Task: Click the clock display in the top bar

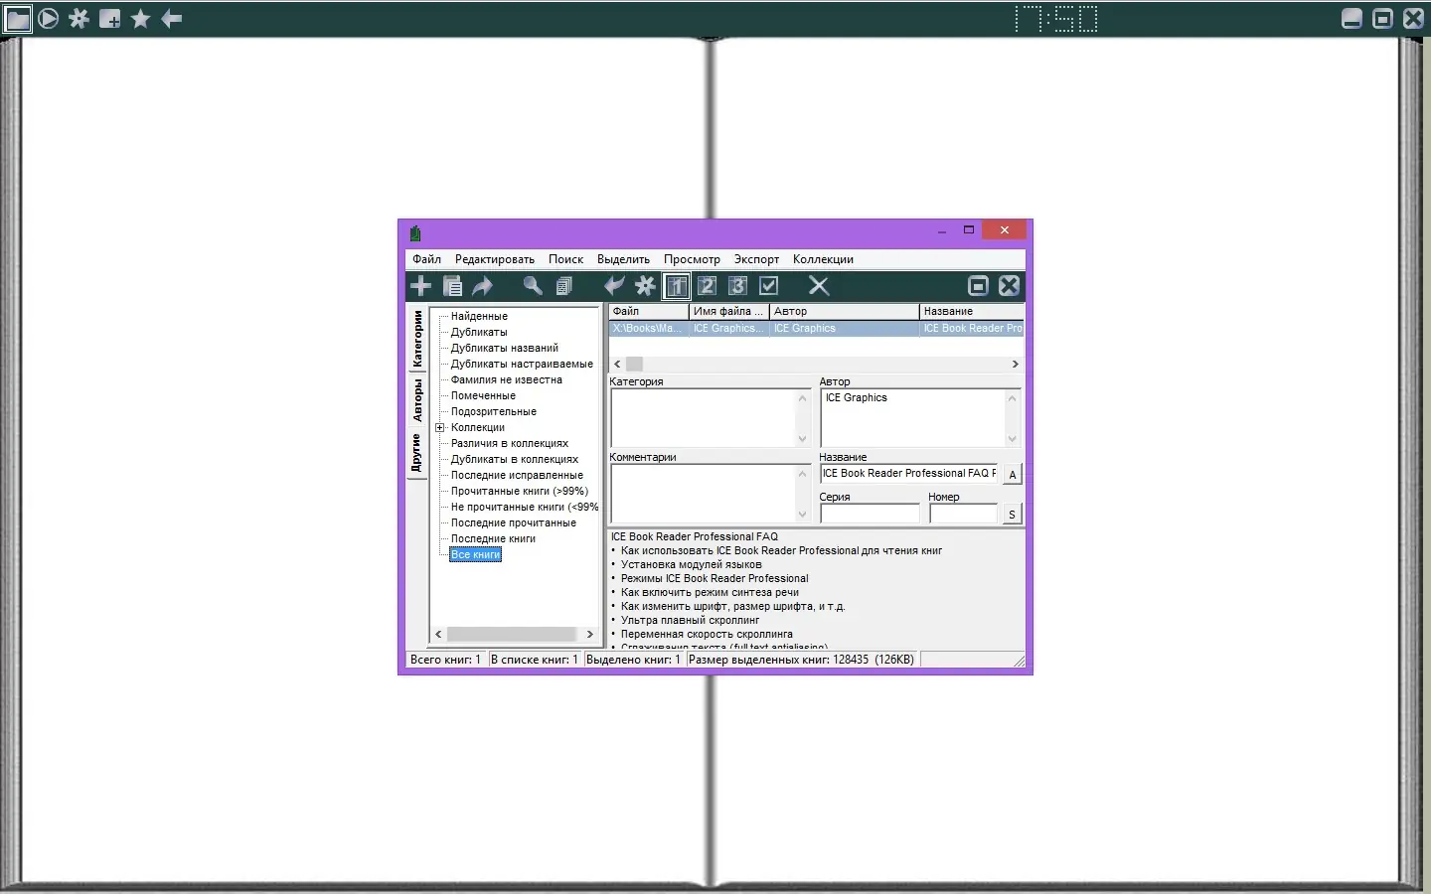Action: click(1056, 19)
